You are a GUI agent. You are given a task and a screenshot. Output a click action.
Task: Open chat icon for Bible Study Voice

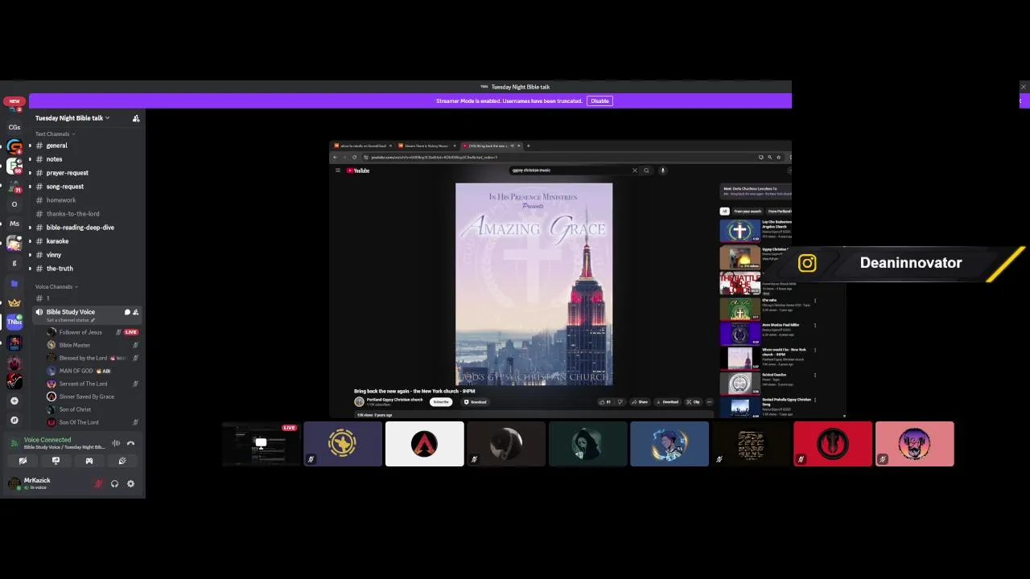coord(126,312)
